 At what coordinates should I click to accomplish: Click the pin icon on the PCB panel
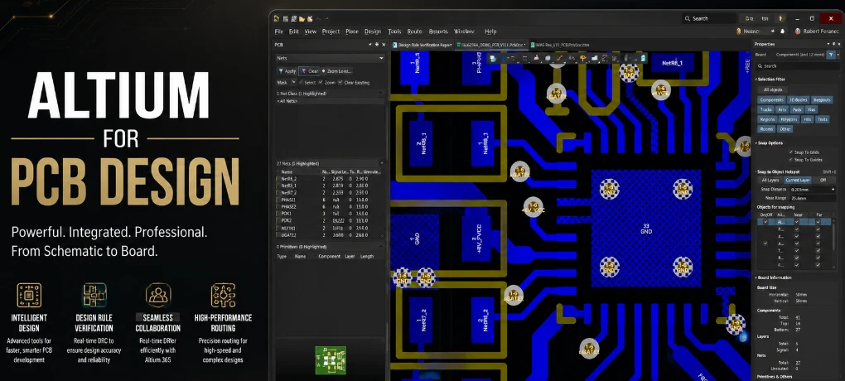(x=377, y=45)
